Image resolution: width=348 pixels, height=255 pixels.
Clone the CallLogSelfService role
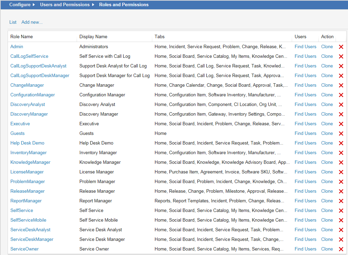pyautogui.click(x=327, y=56)
